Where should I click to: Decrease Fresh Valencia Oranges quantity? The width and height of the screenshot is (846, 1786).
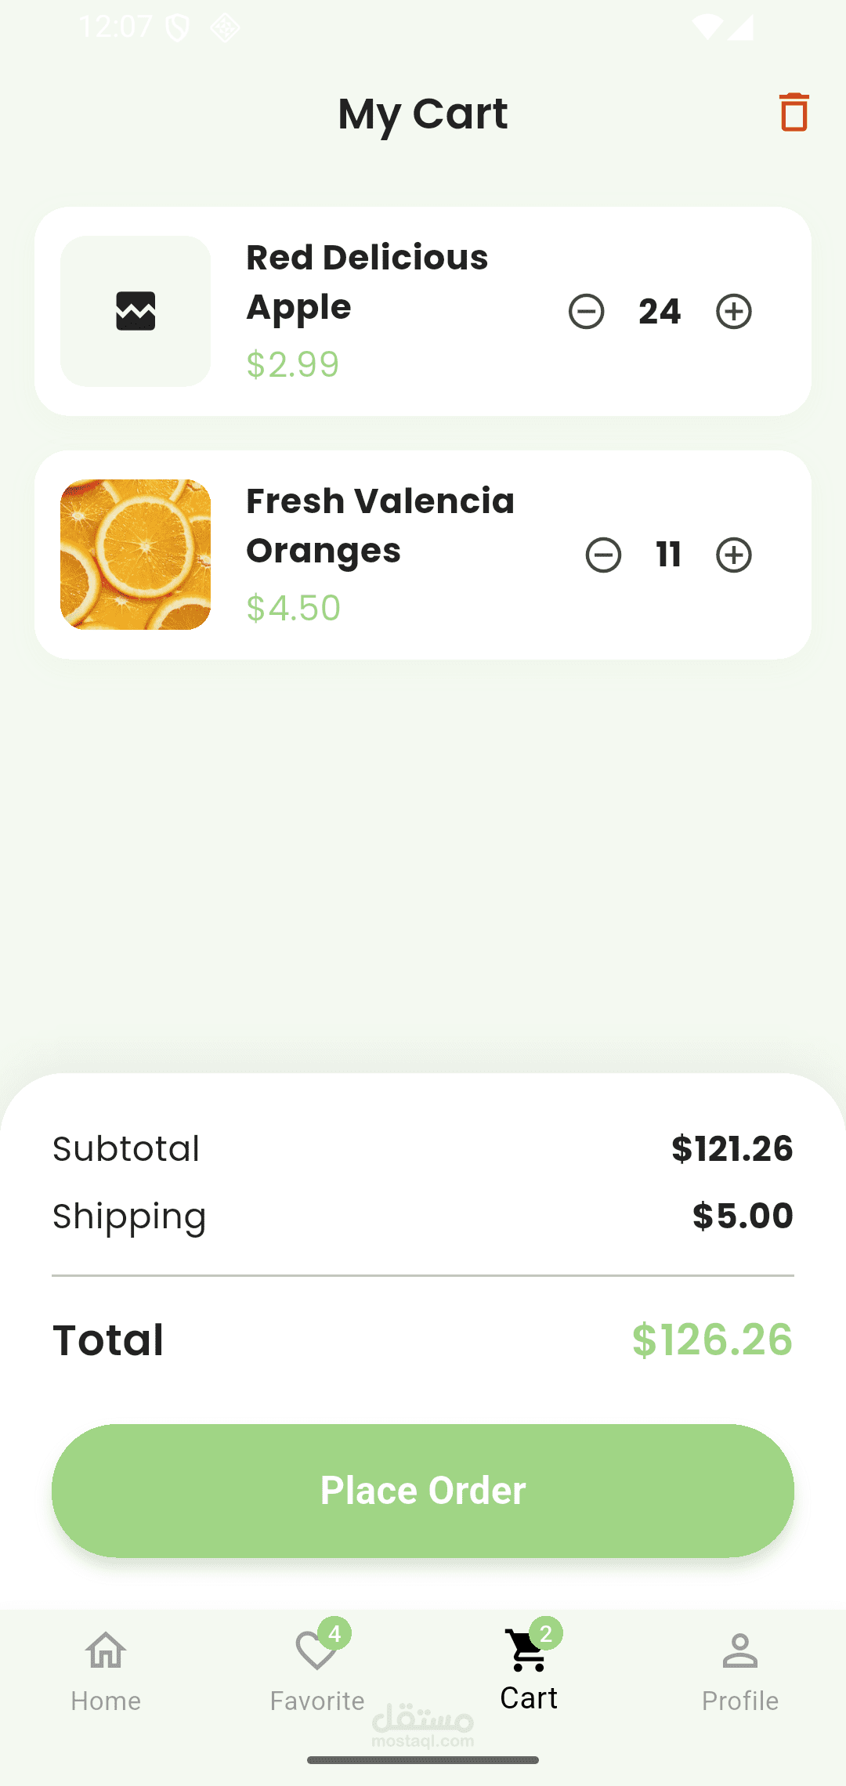click(x=603, y=555)
